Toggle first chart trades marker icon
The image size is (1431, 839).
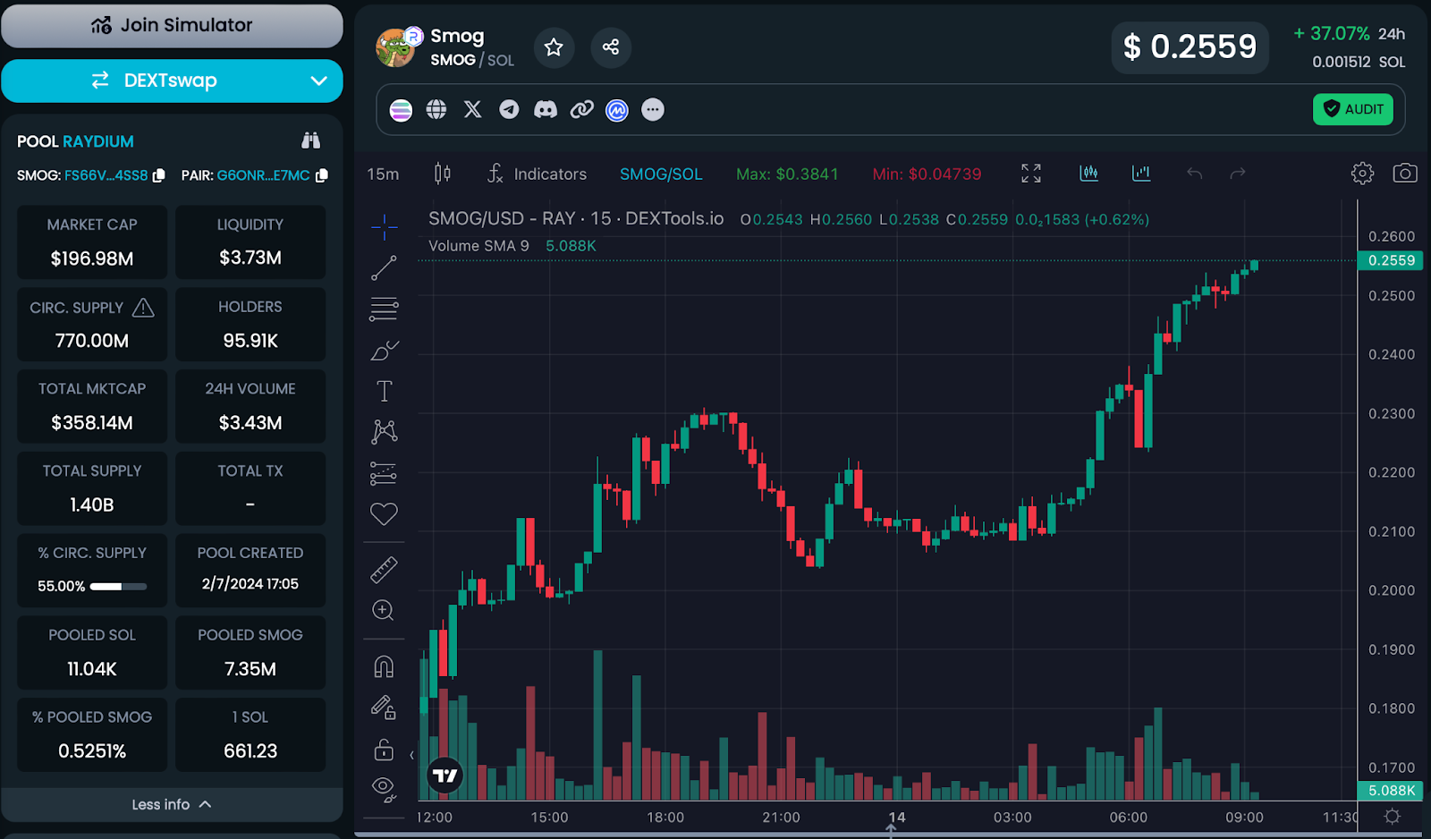click(x=1088, y=174)
